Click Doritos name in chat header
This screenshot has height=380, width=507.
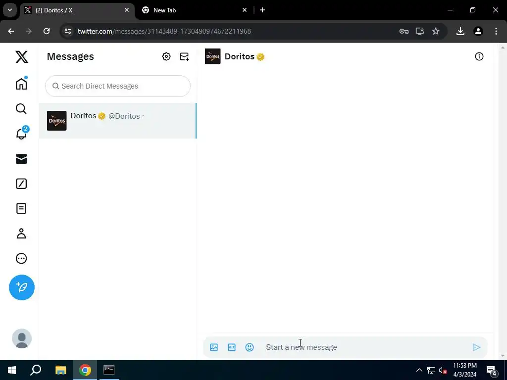(240, 56)
